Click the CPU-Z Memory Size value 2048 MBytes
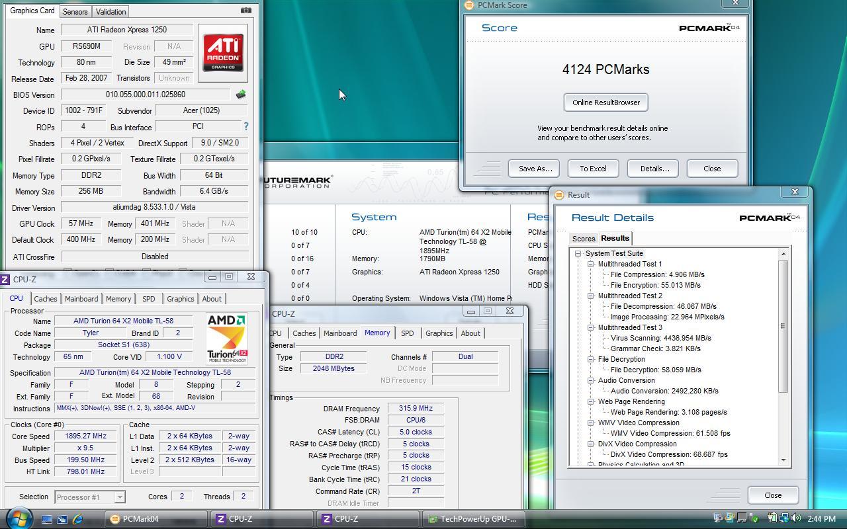This screenshot has width=847, height=529. tap(334, 368)
